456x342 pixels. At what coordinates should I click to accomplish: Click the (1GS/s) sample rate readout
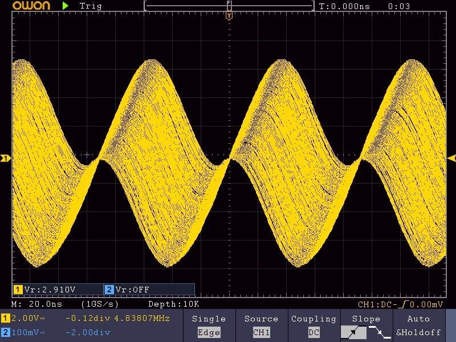click(100, 304)
